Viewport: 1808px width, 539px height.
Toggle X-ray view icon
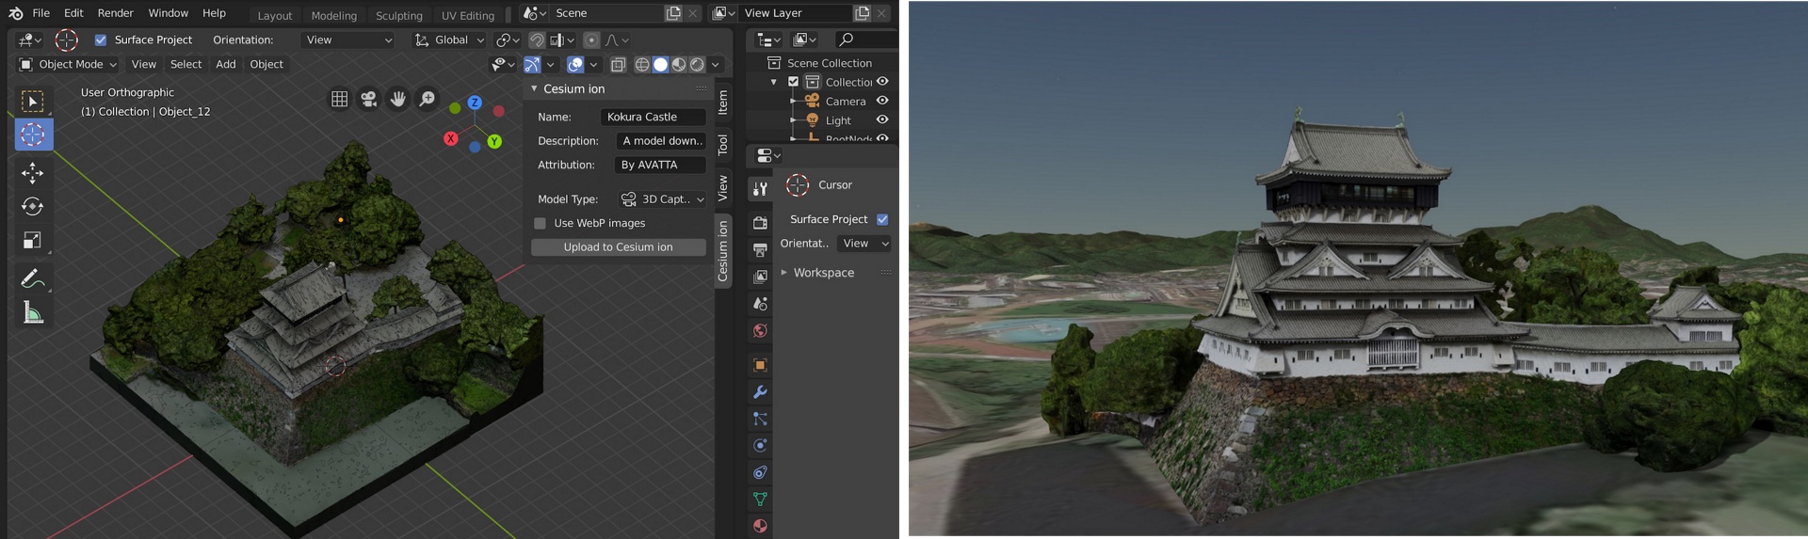(x=619, y=64)
